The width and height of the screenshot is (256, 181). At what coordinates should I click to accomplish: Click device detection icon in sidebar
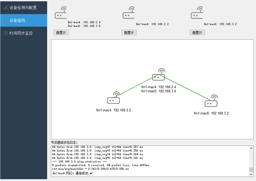(x=6, y=8)
